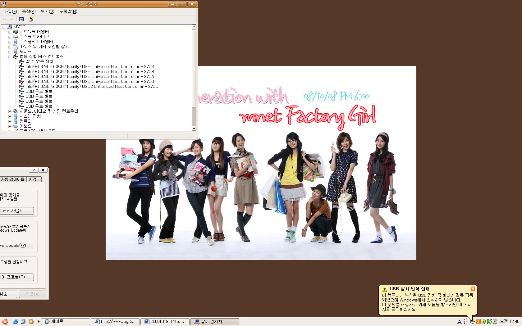This screenshot has width=522, height=326.
Task: Launch Internet Explorer from quick launch
Action: pyautogui.click(x=15, y=322)
